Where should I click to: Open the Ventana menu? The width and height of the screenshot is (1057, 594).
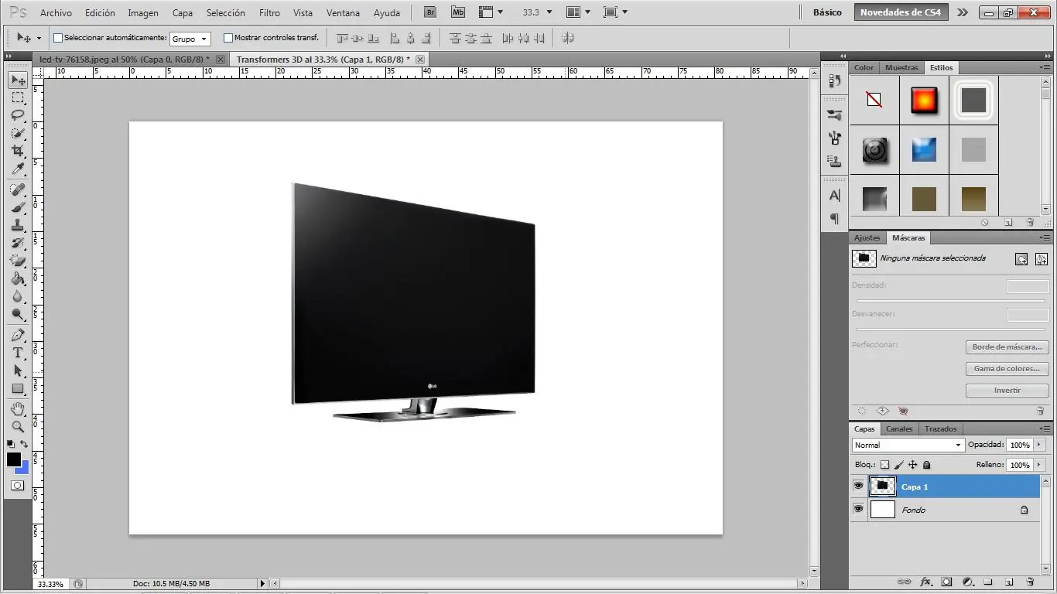coord(343,13)
